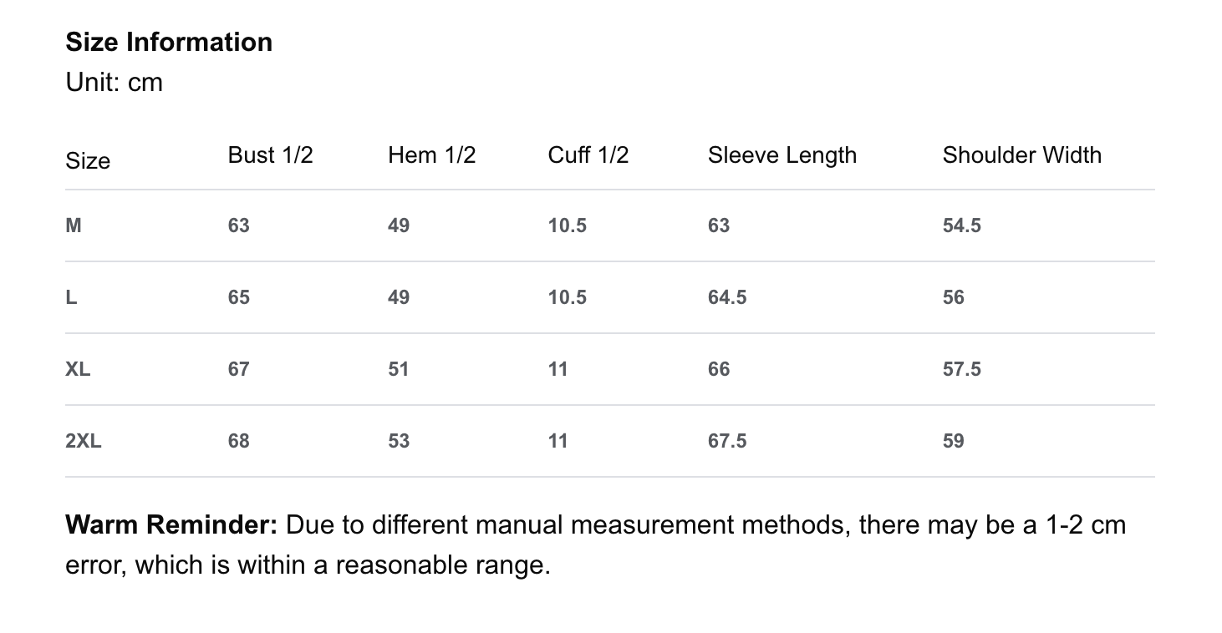Select the Cuff 1/2 column header

click(588, 155)
